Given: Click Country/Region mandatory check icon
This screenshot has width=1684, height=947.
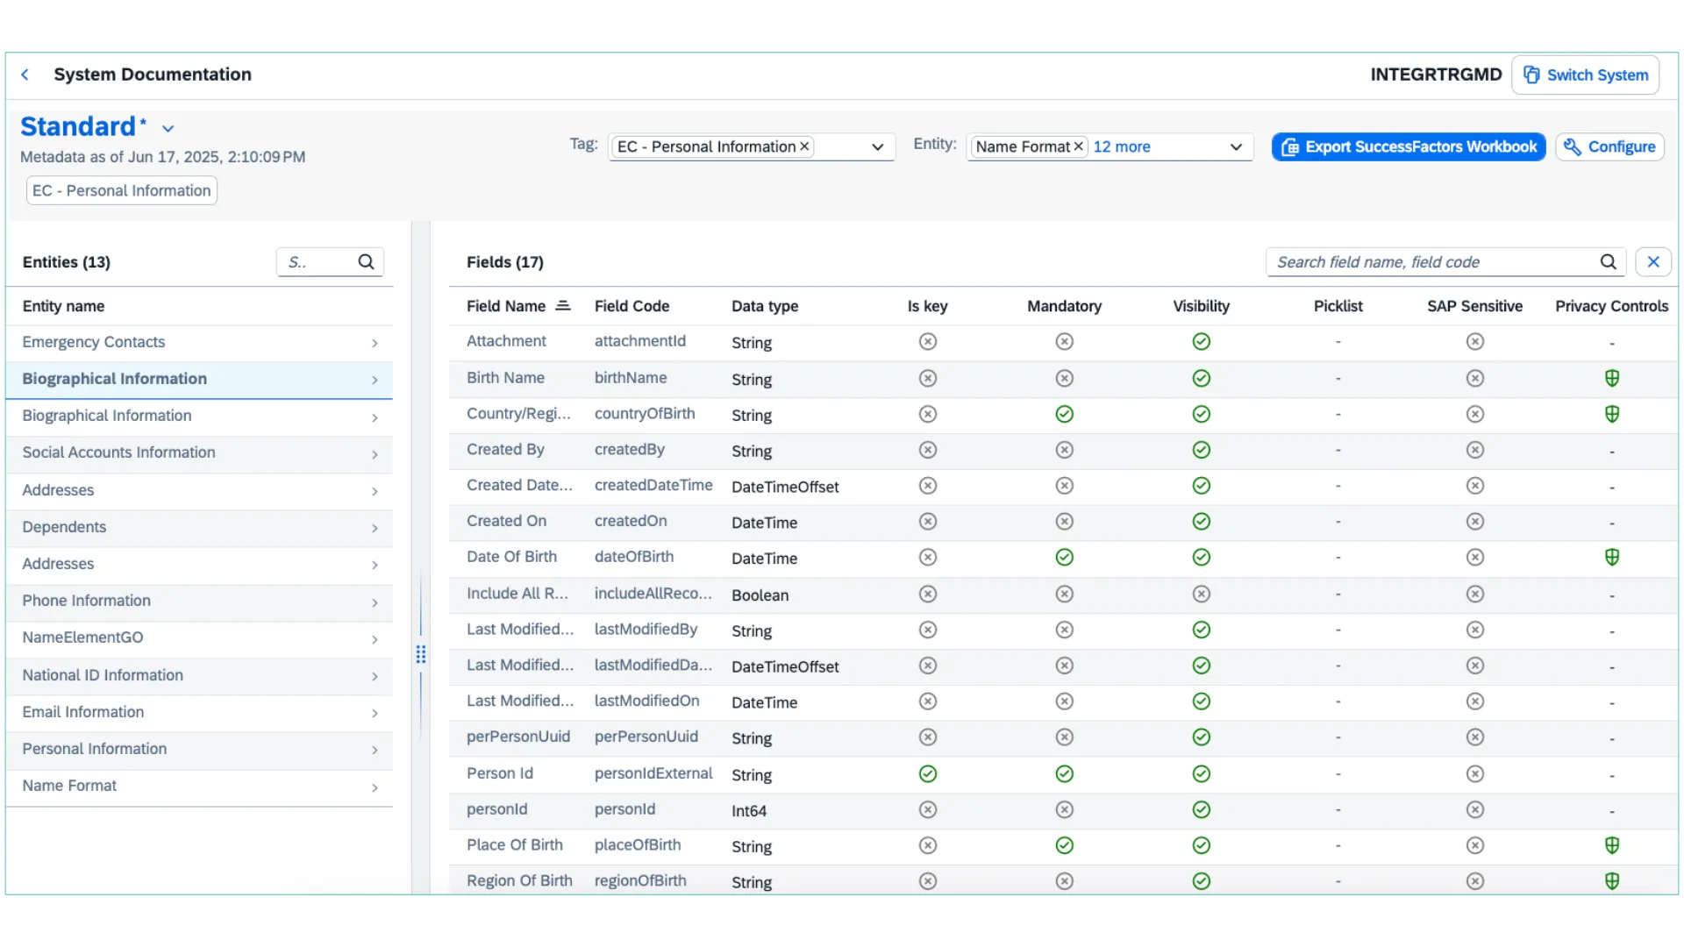Looking at the screenshot, I should tap(1064, 414).
